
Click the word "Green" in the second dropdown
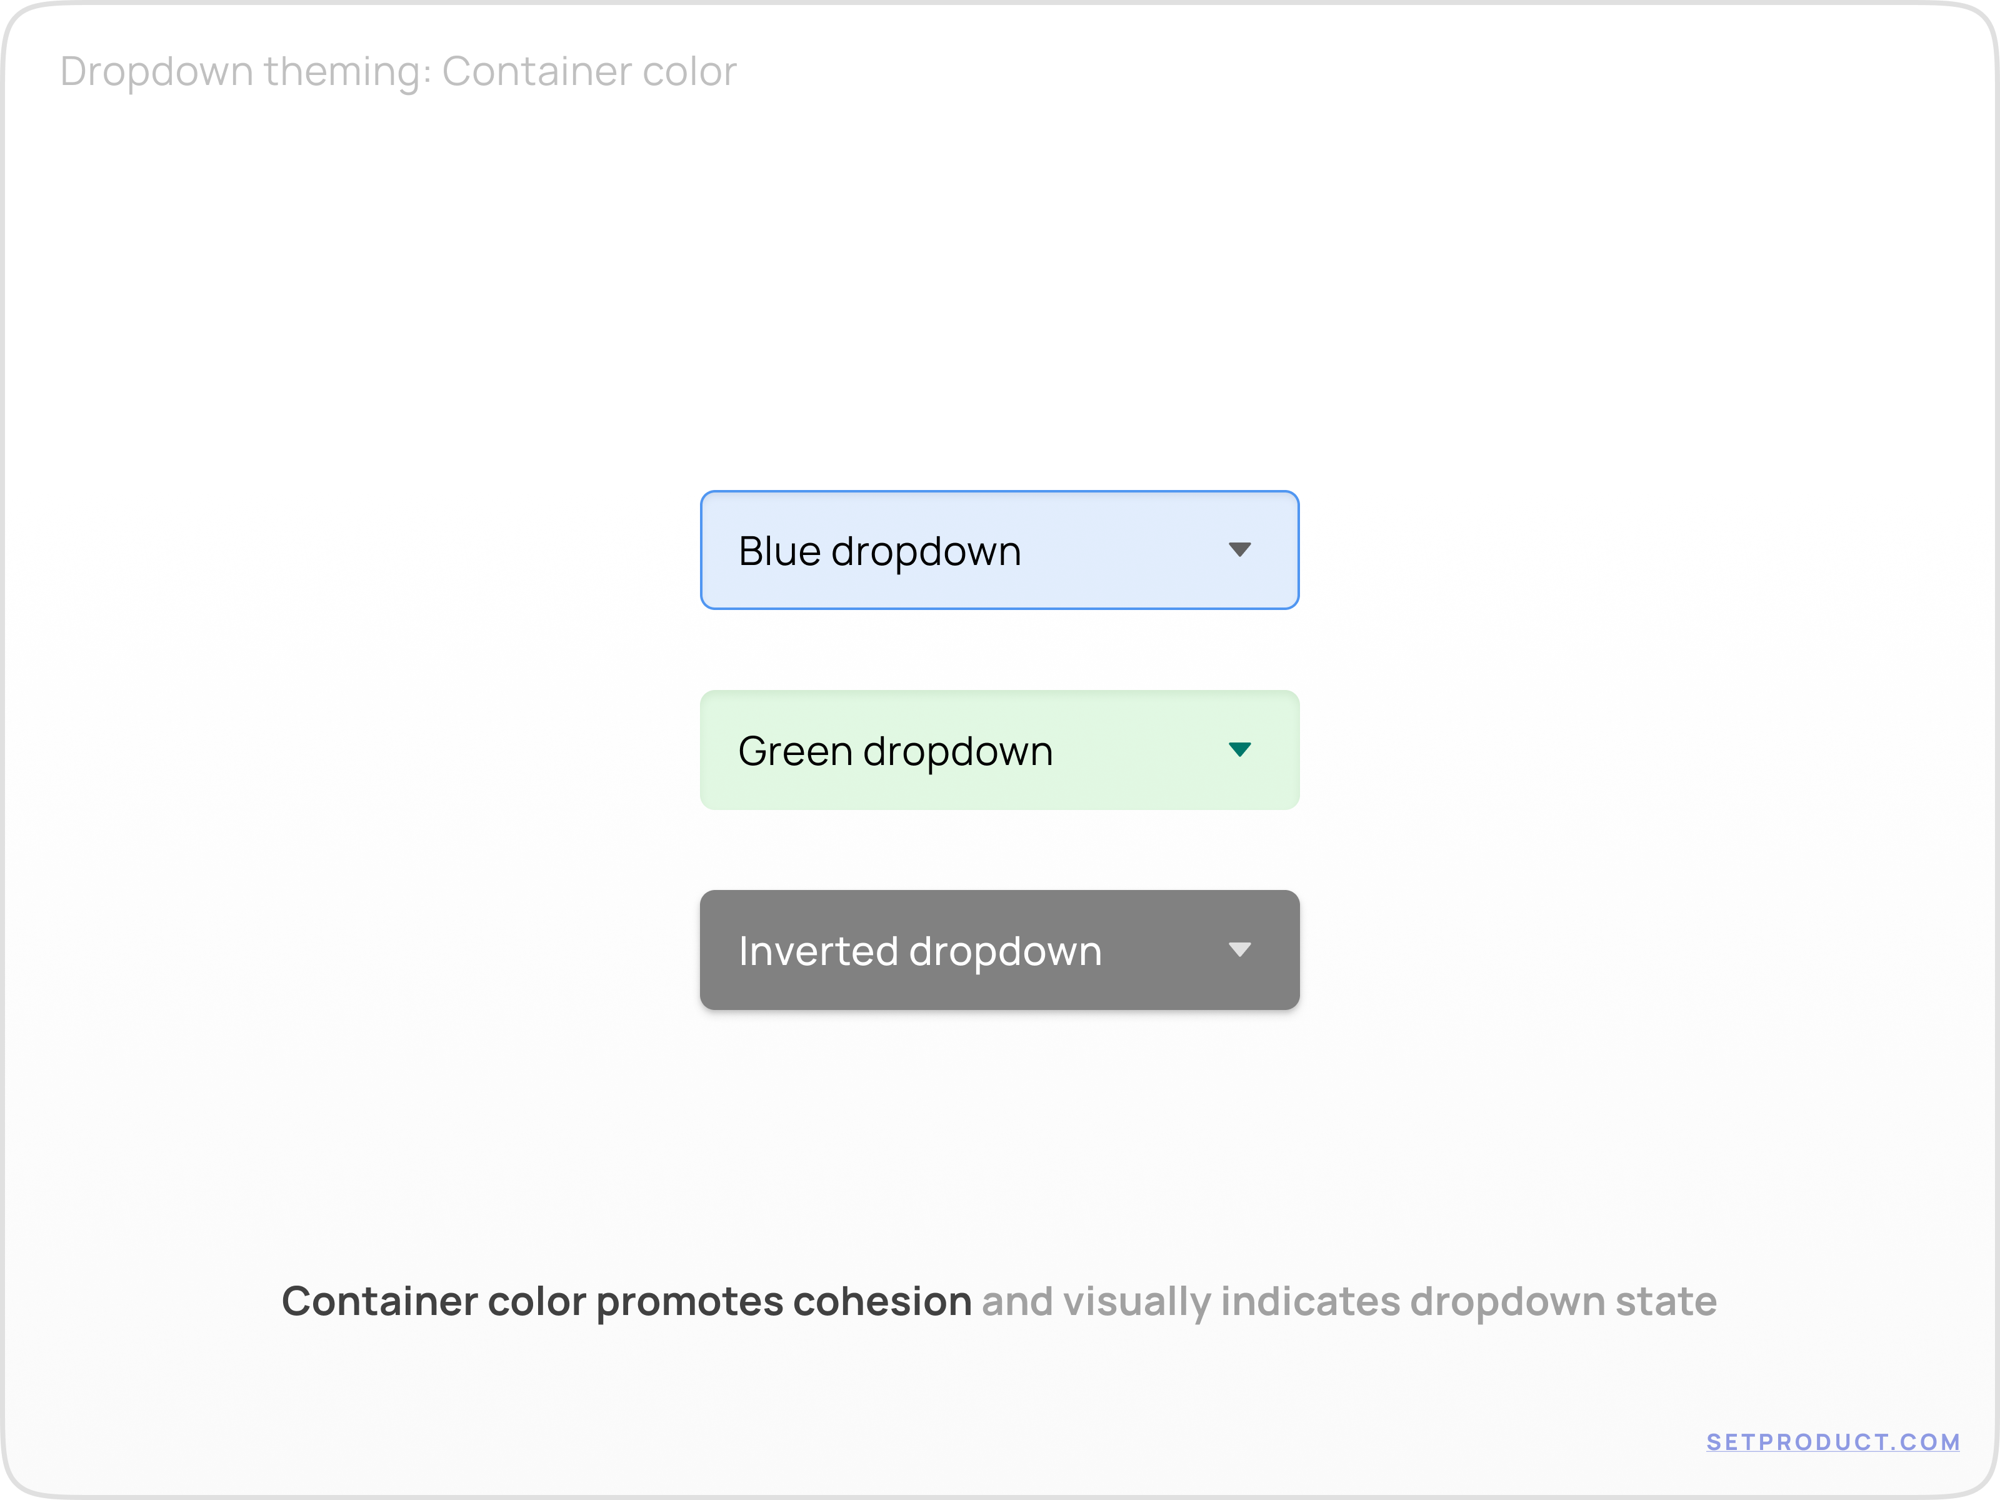[x=795, y=751]
